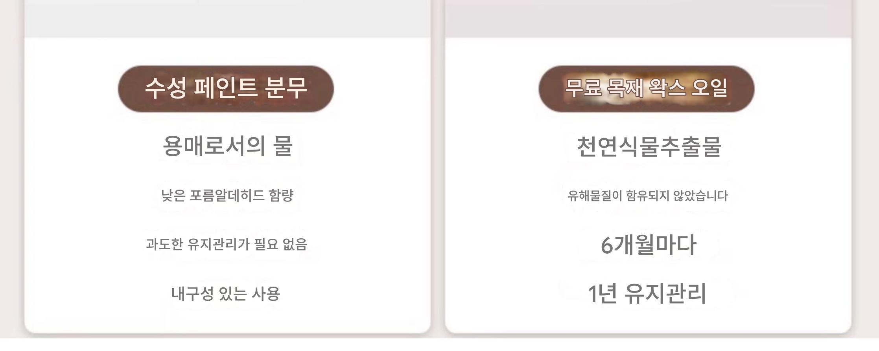Click the gap between the two cards
The height and width of the screenshot is (351, 879).
(438, 177)
